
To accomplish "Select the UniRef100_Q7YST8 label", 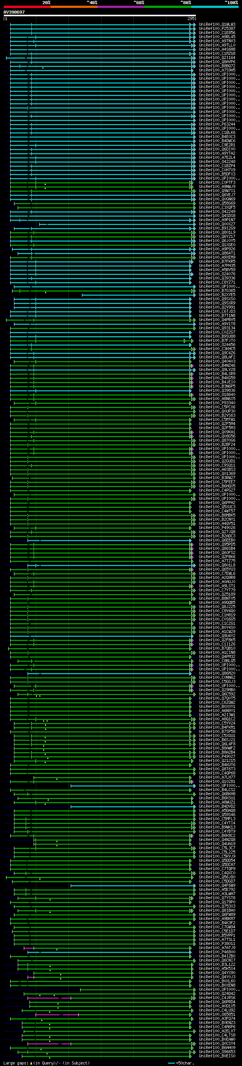I will (x=217, y=898).
